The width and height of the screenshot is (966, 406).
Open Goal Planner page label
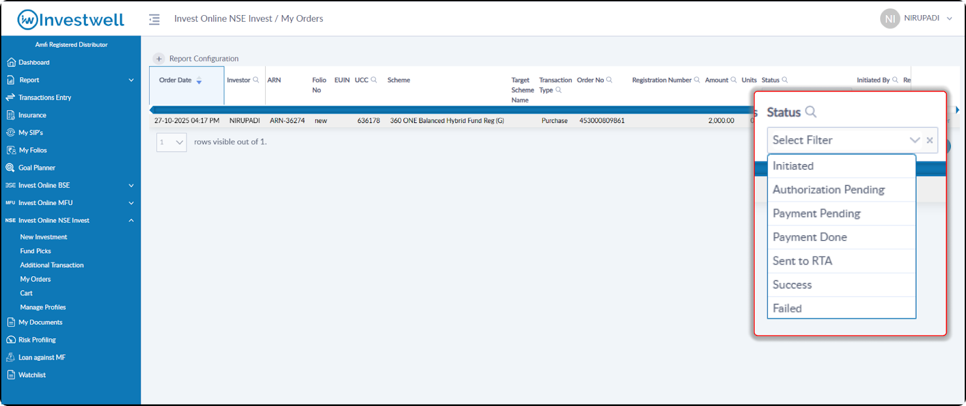click(x=37, y=168)
